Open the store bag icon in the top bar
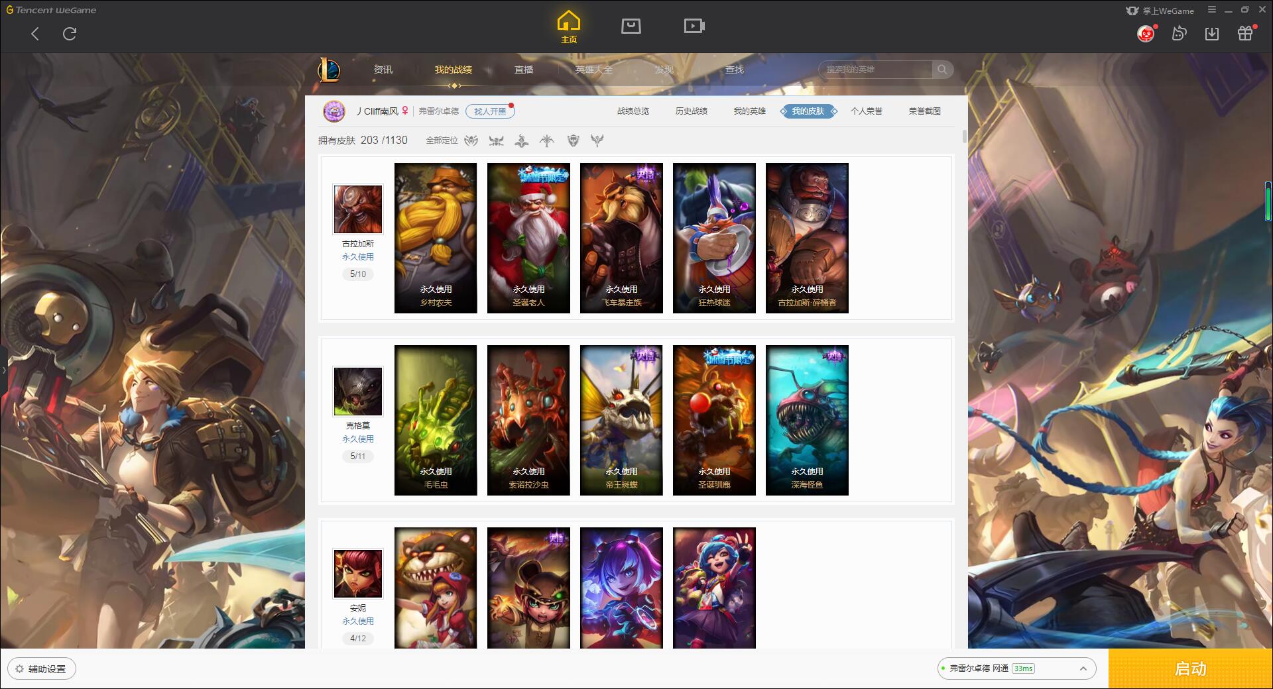The height and width of the screenshot is (689, 1273). (631, 26)
